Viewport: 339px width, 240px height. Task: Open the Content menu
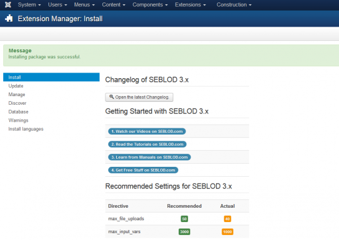[x=114, y=5]
